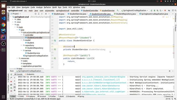Image resolution: width=177 pixels, height=100 pixels.
Task: Open the Project Structure icon in toolbar
Action: (x=169, y=11)
